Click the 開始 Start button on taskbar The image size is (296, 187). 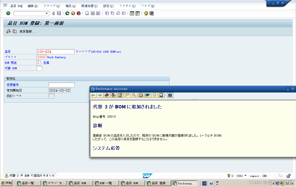click(7, 183)
